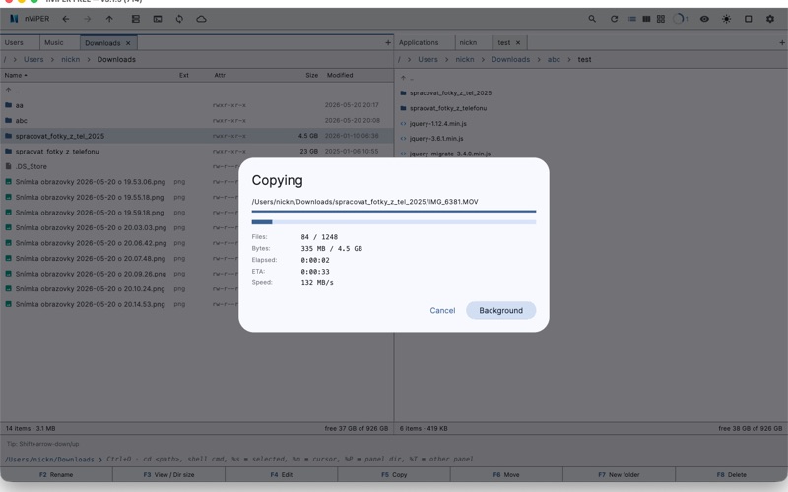Add a new tab in right panel

click(782, 42)
